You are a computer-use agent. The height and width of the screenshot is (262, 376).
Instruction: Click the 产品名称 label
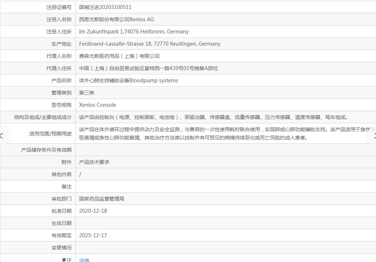61,81
